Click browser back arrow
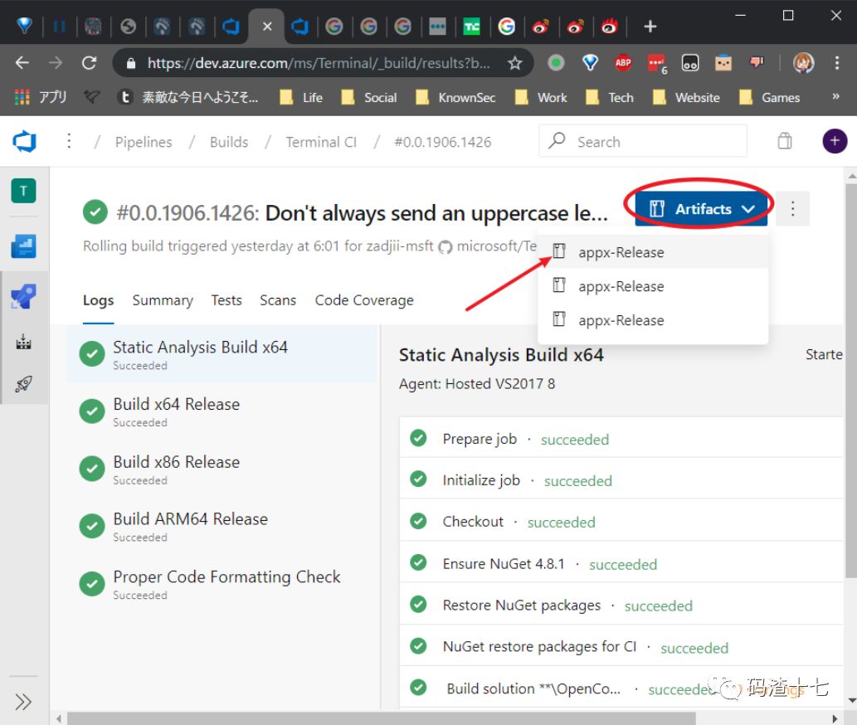 pos(22,63)
